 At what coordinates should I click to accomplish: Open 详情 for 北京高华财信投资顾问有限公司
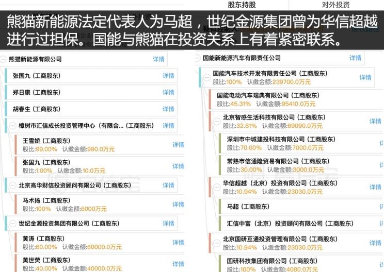[x=168, y=185]
